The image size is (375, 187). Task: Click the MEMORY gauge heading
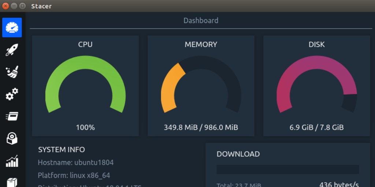click(201, 44)
